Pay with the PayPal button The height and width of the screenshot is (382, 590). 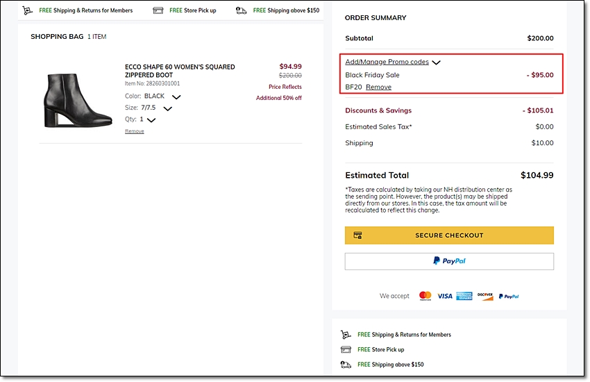click(x=449, y=261)
